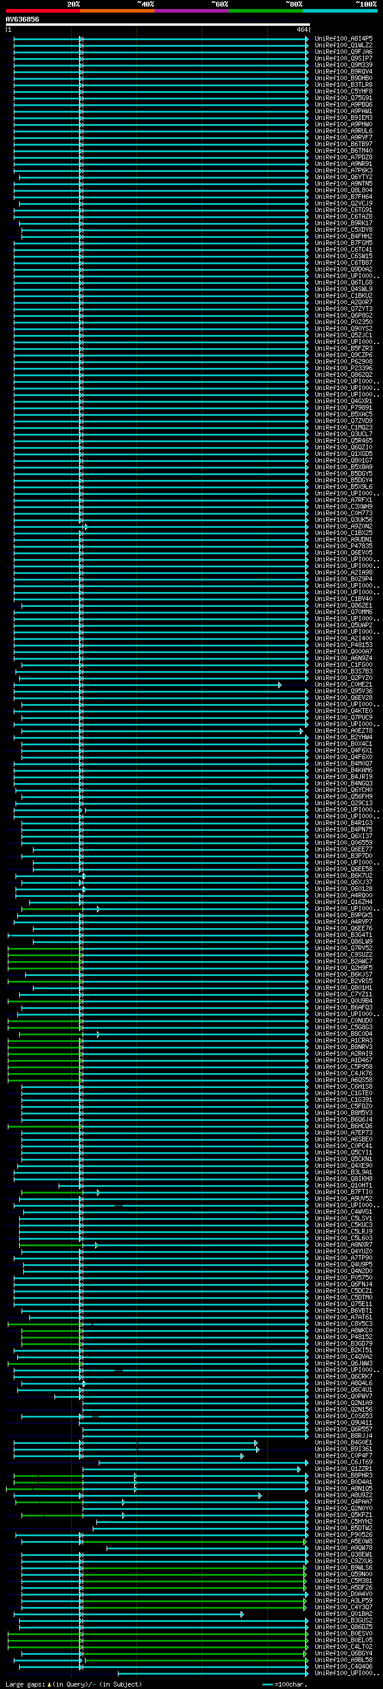Open hit UniRef100_Q9D0A2
This screenshot has width=383, height=1689.
[x=344, y=269]
